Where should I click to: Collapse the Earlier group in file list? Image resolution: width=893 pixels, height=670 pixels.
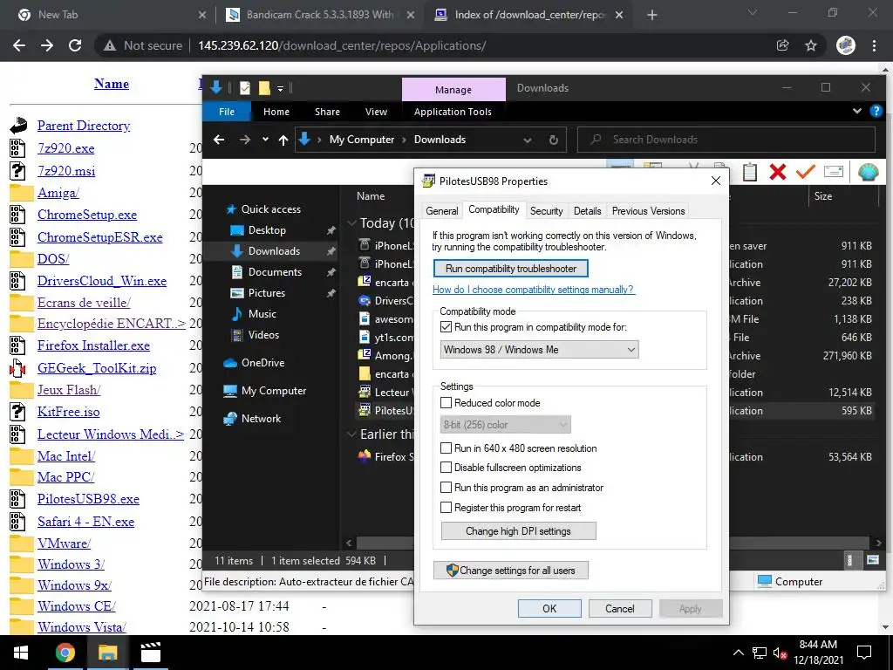351,434
